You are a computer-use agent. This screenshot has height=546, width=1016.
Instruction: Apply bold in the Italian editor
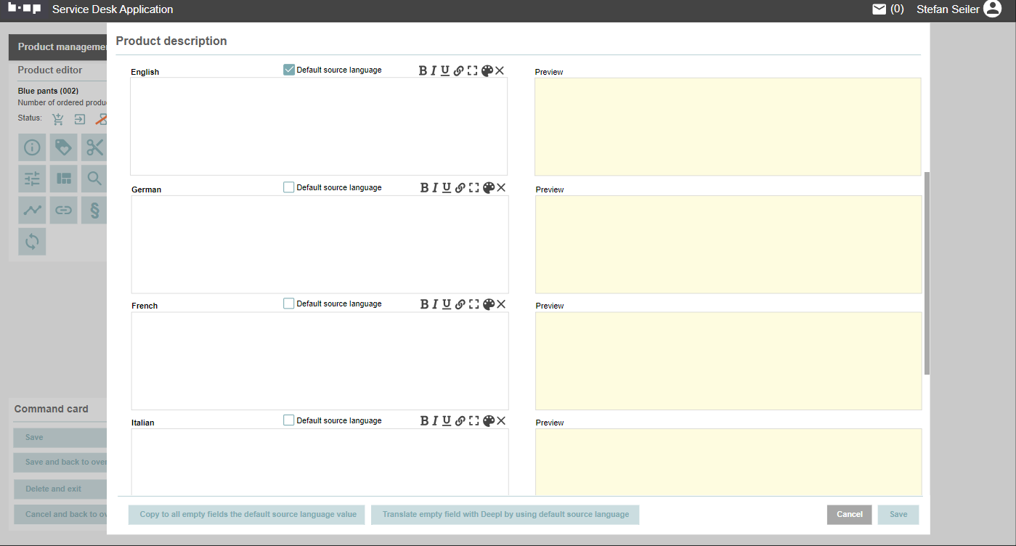click(x=425, y=421)
